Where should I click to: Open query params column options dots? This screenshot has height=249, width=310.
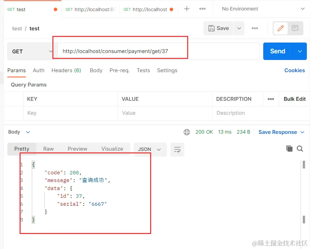tap(271, 99)
